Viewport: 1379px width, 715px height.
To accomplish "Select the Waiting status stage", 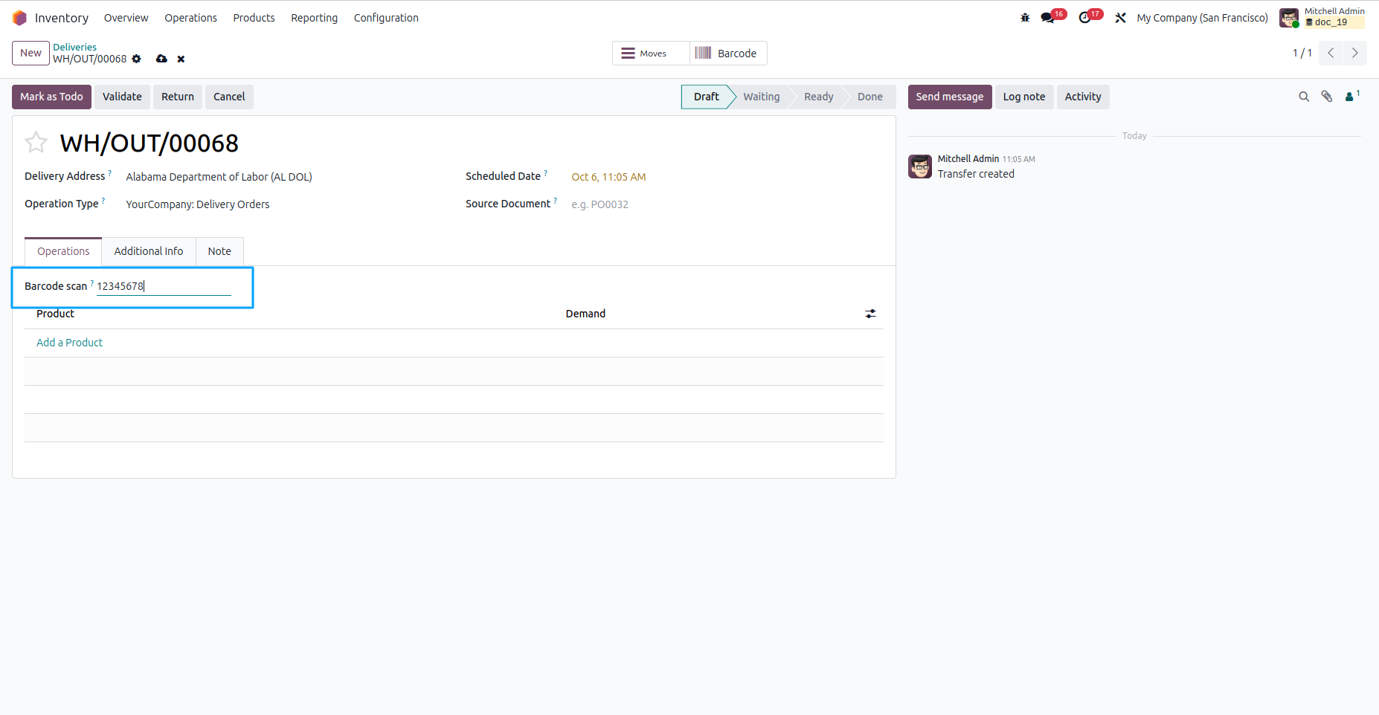I will (x=762, y=97).
